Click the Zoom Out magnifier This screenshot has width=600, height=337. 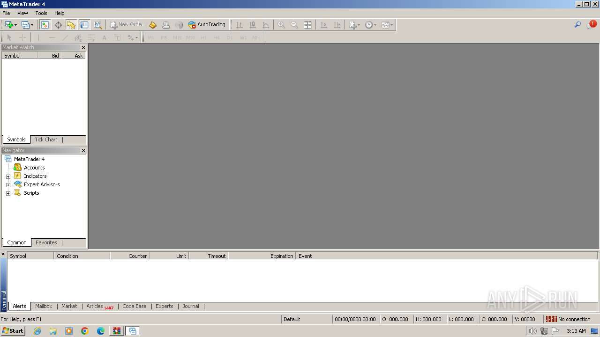(x=294, y=25)
